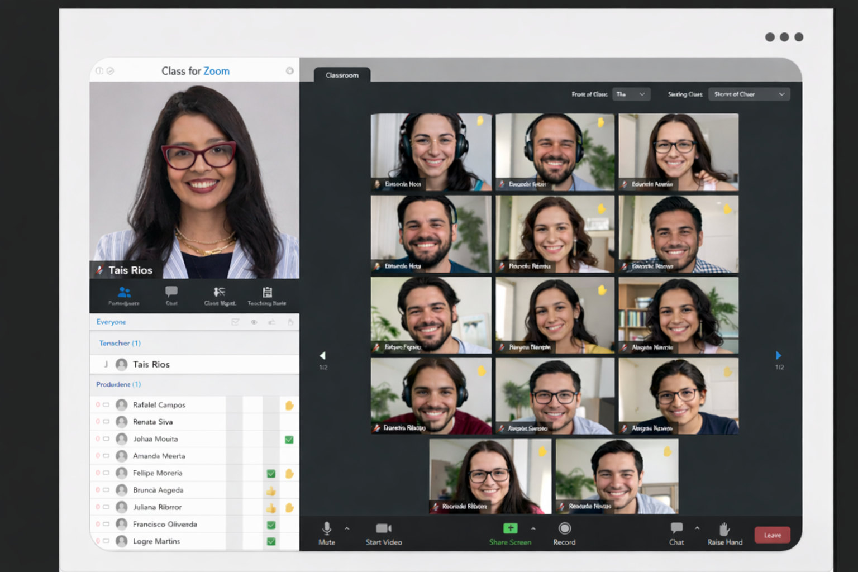Go to the next page of video tiles

[779, 355]
